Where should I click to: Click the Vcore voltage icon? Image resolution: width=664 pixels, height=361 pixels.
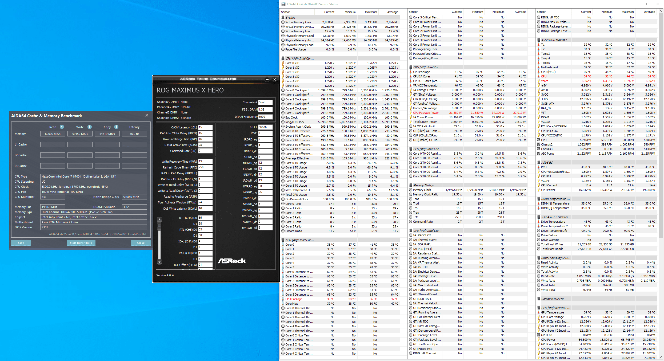pyautogui.click(x=539, y=81)
